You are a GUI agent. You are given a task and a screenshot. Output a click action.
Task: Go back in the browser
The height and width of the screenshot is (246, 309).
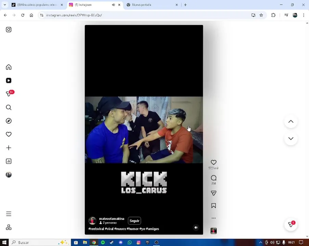click(x=5, y=15)
